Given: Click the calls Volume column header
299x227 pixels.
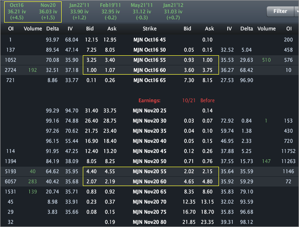Looking at the screenshot, I should [x=33, y=29].
